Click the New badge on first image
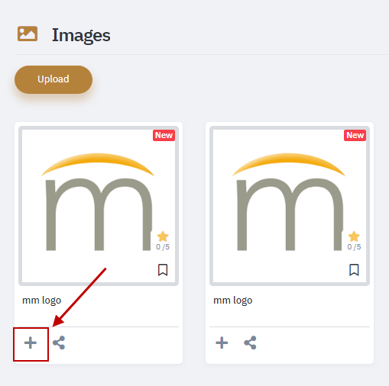This screenshot has height=386, width=389. 164,135
